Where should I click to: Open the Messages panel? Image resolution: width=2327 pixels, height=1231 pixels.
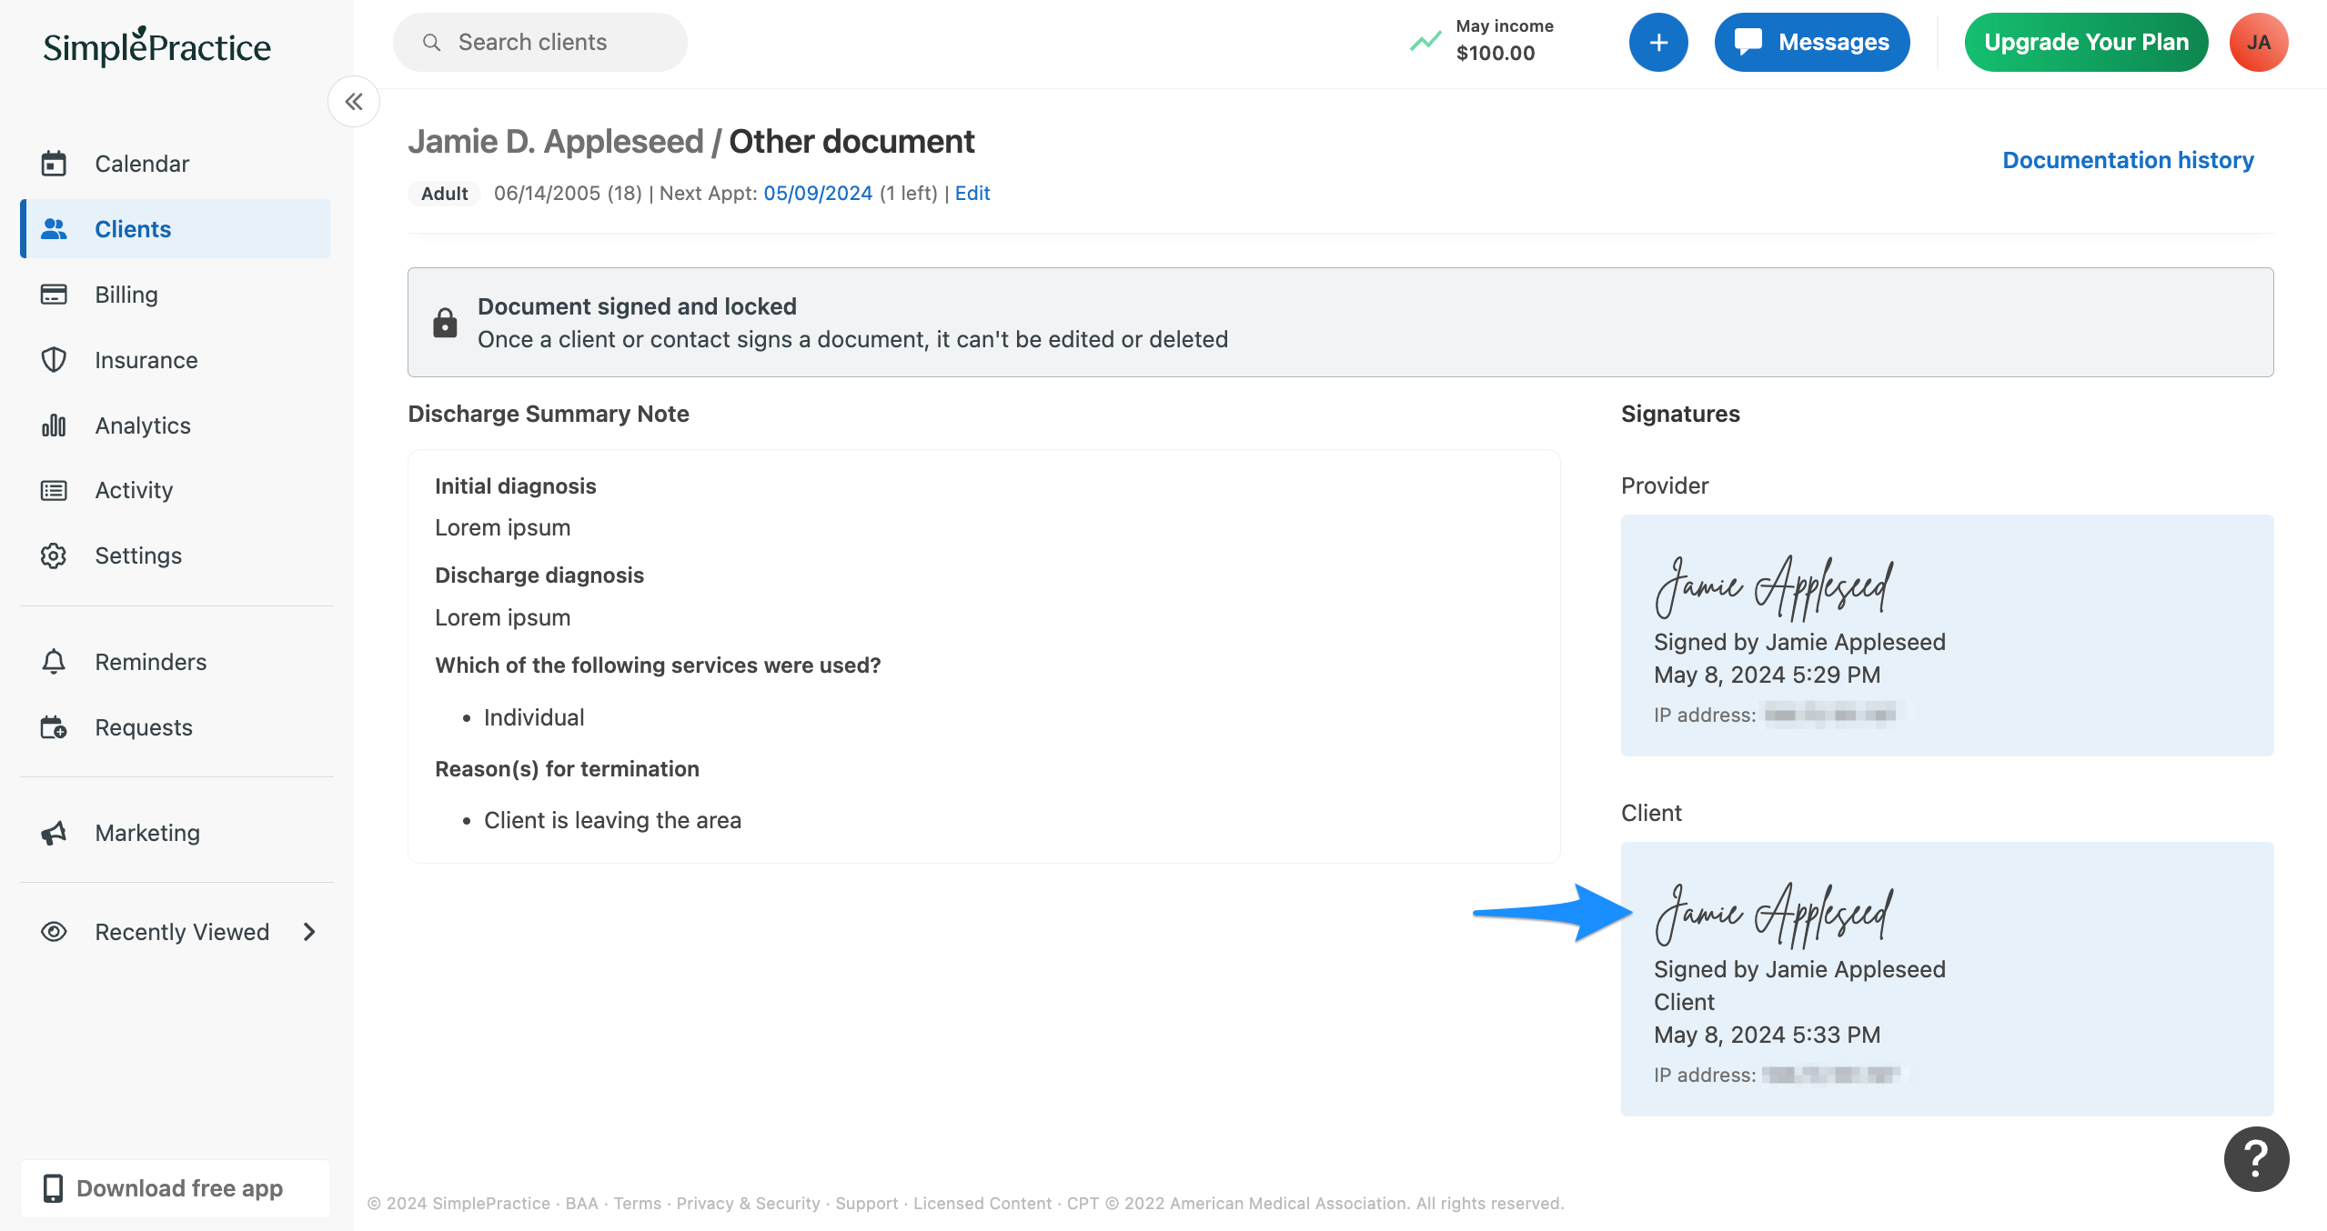click(x=1811, y=42)
